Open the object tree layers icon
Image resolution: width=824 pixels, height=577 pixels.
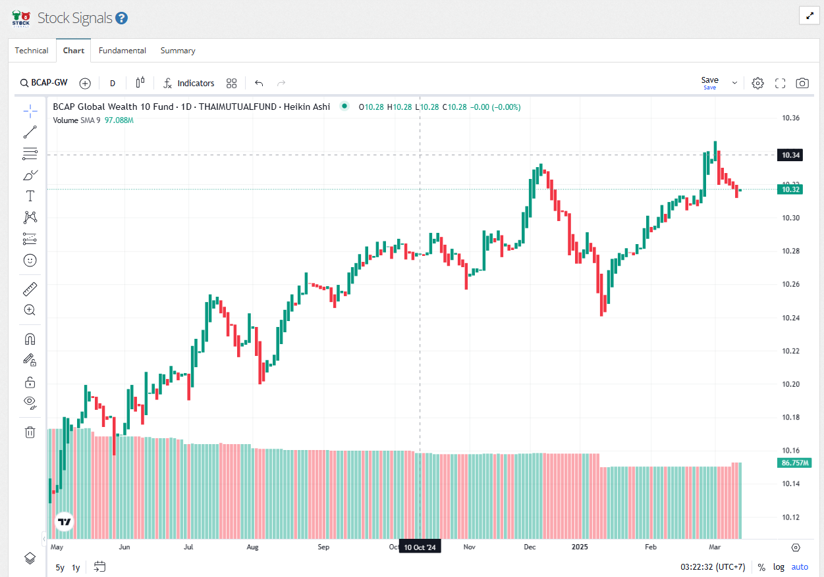tap(30, 558)
